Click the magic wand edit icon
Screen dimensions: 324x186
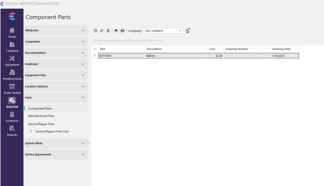pos(102,31)
